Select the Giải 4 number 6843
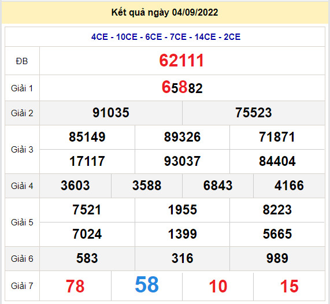The image size is (330, 304). pyautogui.click(x=218, y=186)
